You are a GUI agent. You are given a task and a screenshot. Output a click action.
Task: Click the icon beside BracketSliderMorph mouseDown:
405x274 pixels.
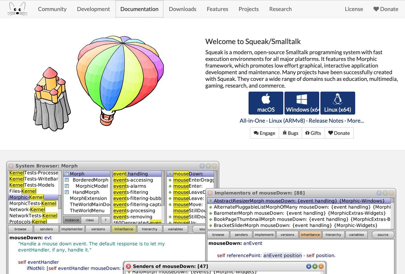211,226
